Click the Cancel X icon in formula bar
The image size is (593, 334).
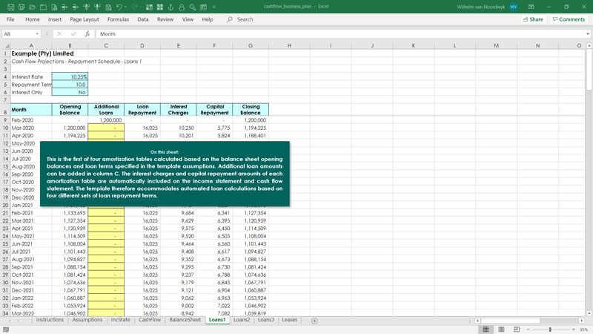[x=59, y=33]
